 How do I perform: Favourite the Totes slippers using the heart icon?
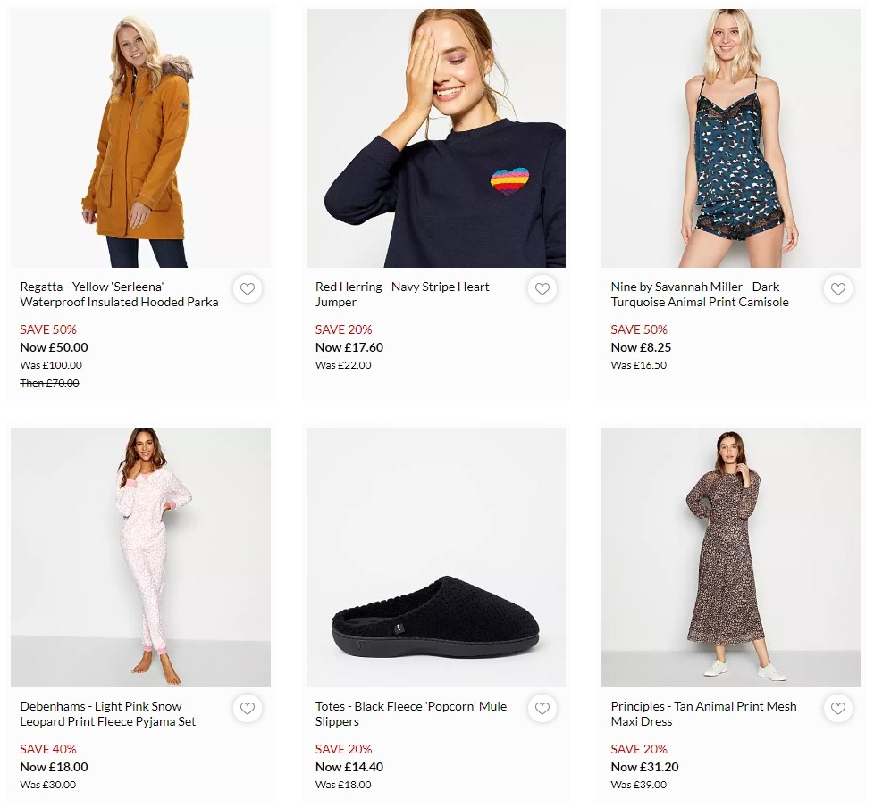542,709
